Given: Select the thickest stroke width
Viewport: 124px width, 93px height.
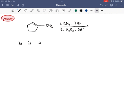Looking at the screenshot, I should pos(102,11).
